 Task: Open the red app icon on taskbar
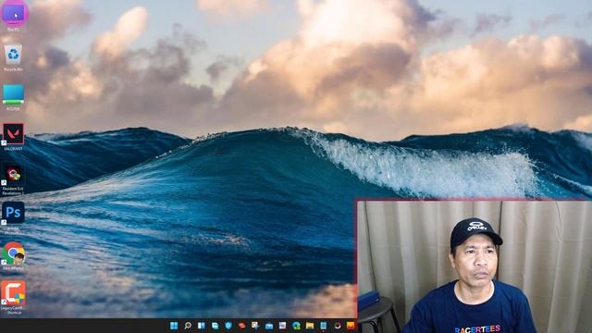click(x=242, y=326)
